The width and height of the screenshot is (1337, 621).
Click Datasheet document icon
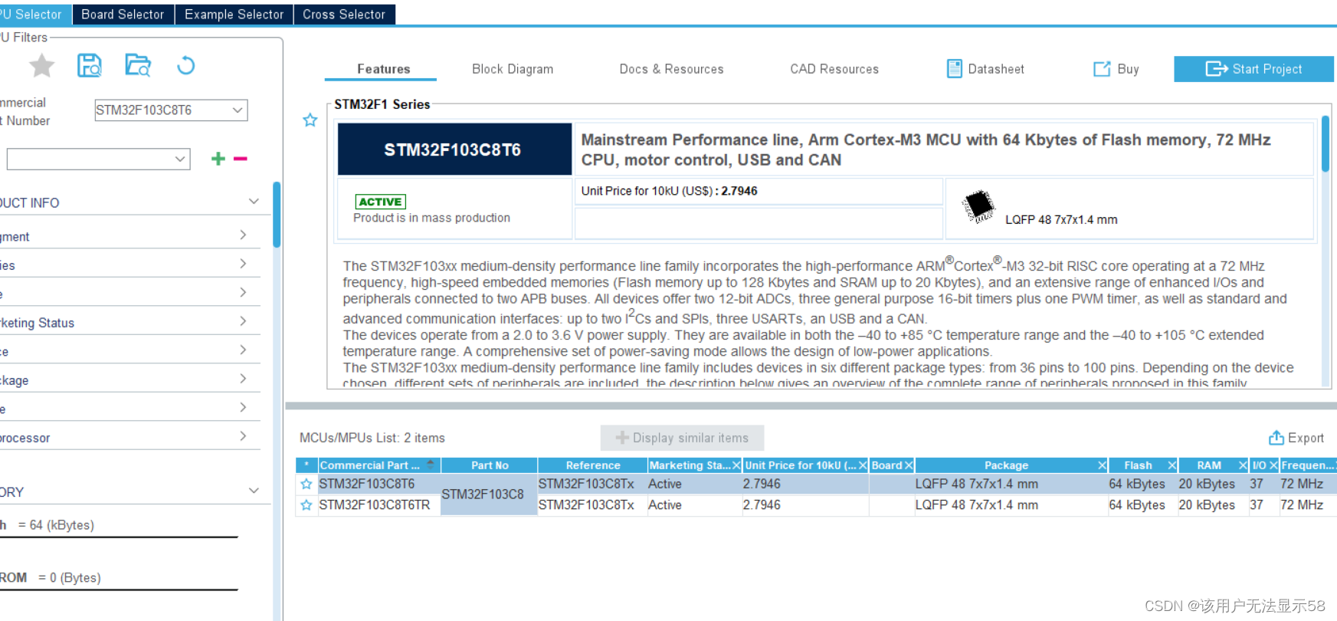pos(954,69)
